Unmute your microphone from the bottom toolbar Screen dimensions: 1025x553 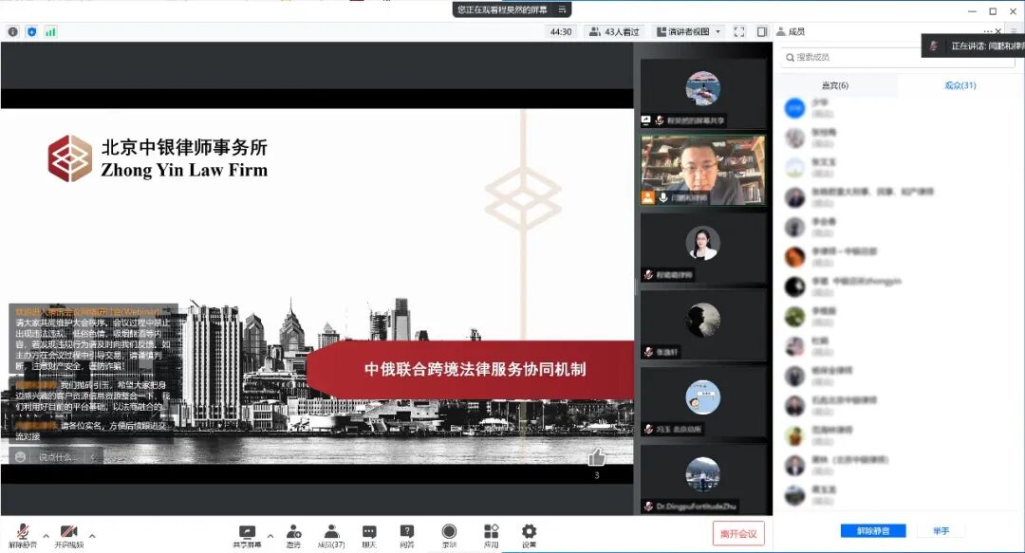(24, 532)
